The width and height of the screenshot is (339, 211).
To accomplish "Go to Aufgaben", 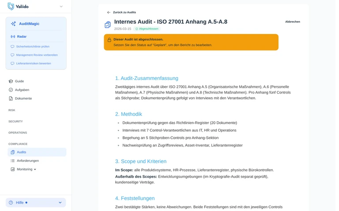I will pyautogui.click(x=22, y=90).
